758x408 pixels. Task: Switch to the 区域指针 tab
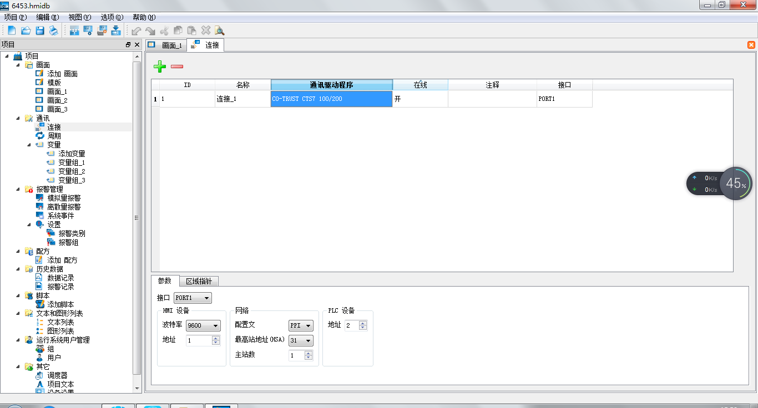[199, 281]
